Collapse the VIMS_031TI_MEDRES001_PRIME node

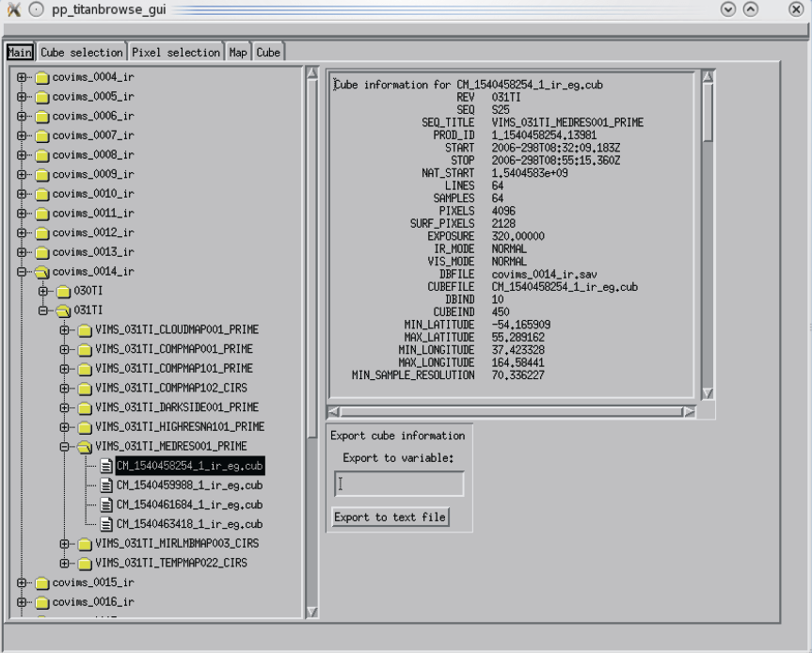click(x=65, y=446)
